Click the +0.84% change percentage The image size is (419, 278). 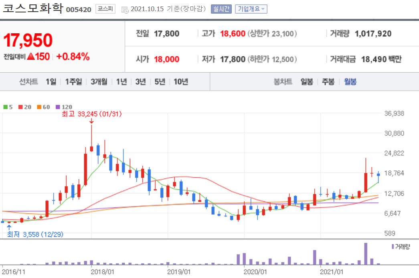pos(73,57)
